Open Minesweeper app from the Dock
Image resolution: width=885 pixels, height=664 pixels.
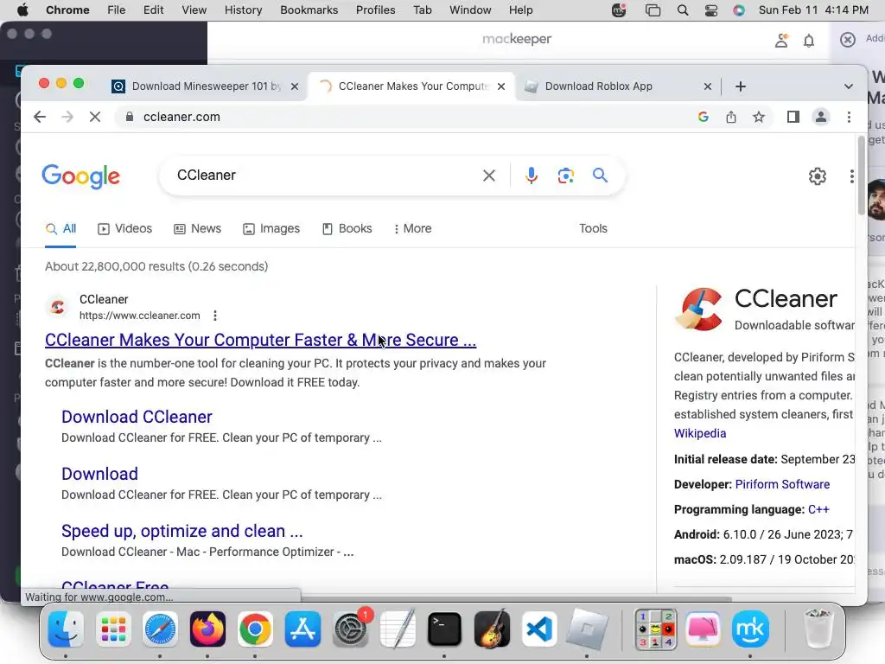[x=655, y=629]
